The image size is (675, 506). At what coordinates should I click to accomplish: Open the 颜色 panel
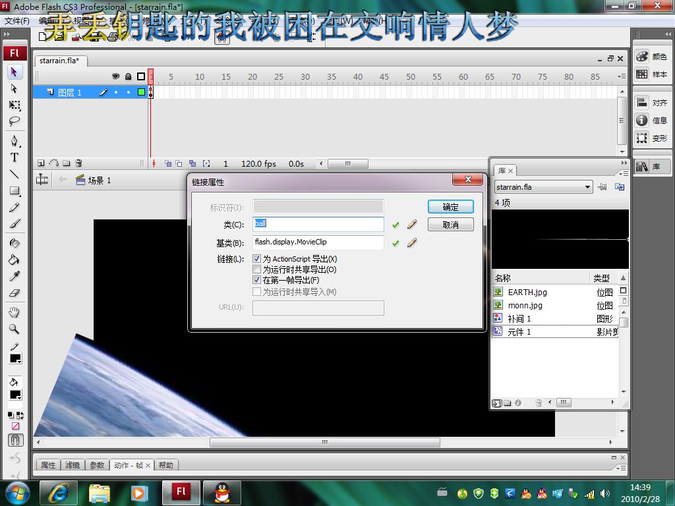coord(652,57)
